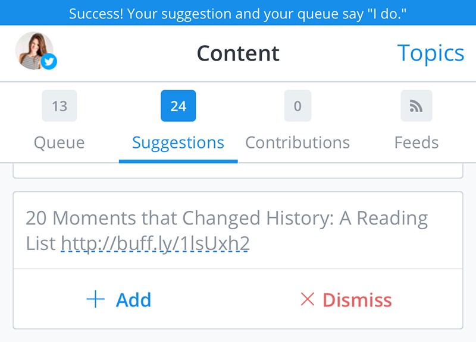476x342 pixels.
Task: Open the Contributions tab label
Action: [297, 142]
